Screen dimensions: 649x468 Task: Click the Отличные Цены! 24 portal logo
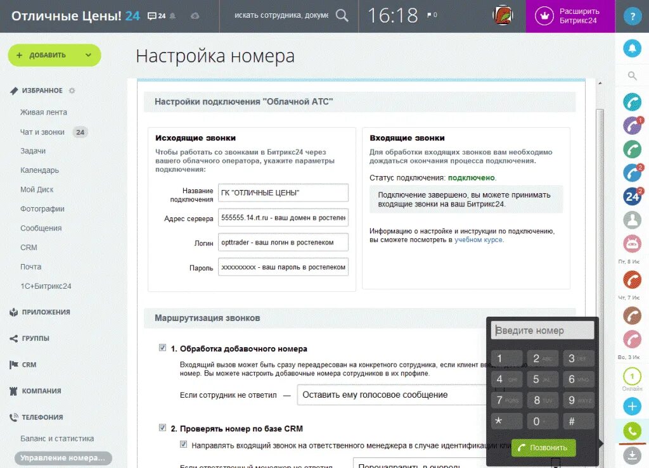[75, 16]
